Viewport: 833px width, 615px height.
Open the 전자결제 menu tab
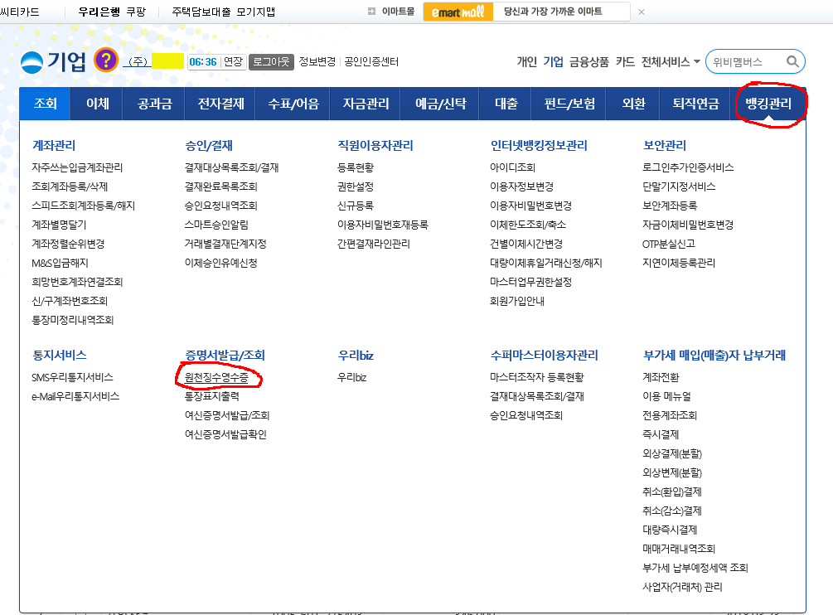coord(220,104)
